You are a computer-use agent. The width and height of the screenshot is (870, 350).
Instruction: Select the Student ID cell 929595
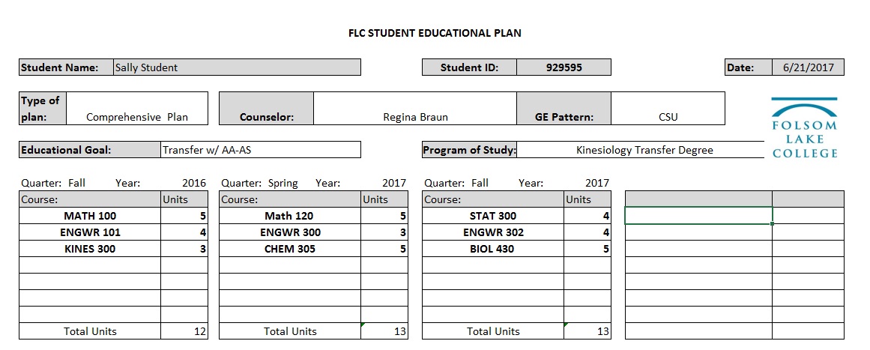pos(564,67)
